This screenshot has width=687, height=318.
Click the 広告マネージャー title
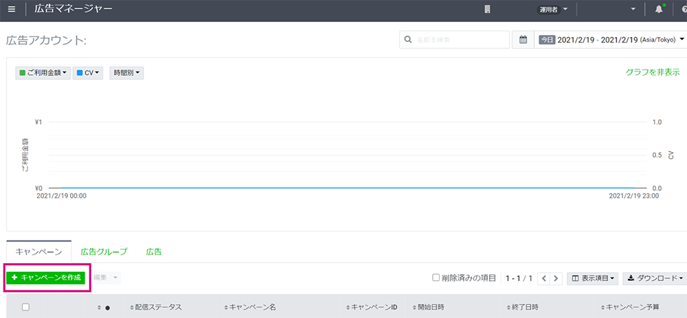tap(74, 9)
